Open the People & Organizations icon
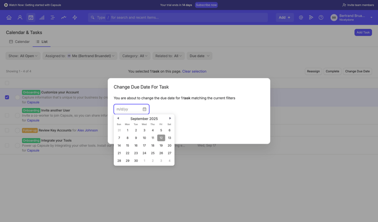Viewport: 378px width, 222px height. (20, 17)
